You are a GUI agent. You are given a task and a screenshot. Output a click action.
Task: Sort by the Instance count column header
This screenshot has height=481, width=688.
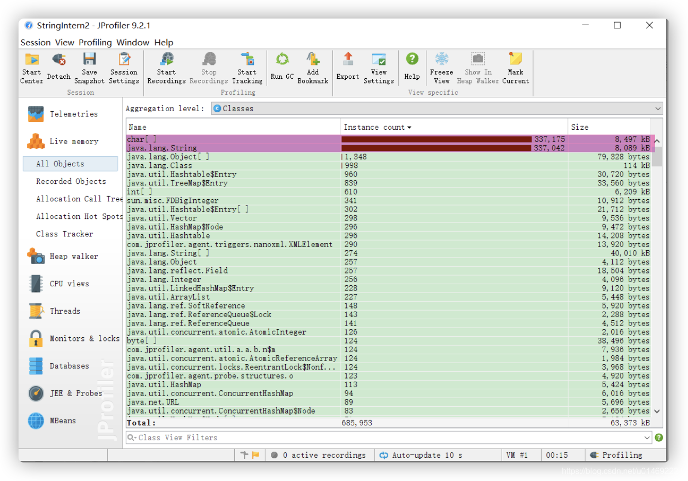click(x=454, y=127)
